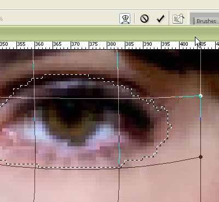Image resolution: width=219 pixels, height=202 pixels.
Task: Click intersection of left vertical and horizontal warp lines
Action: 34,98
